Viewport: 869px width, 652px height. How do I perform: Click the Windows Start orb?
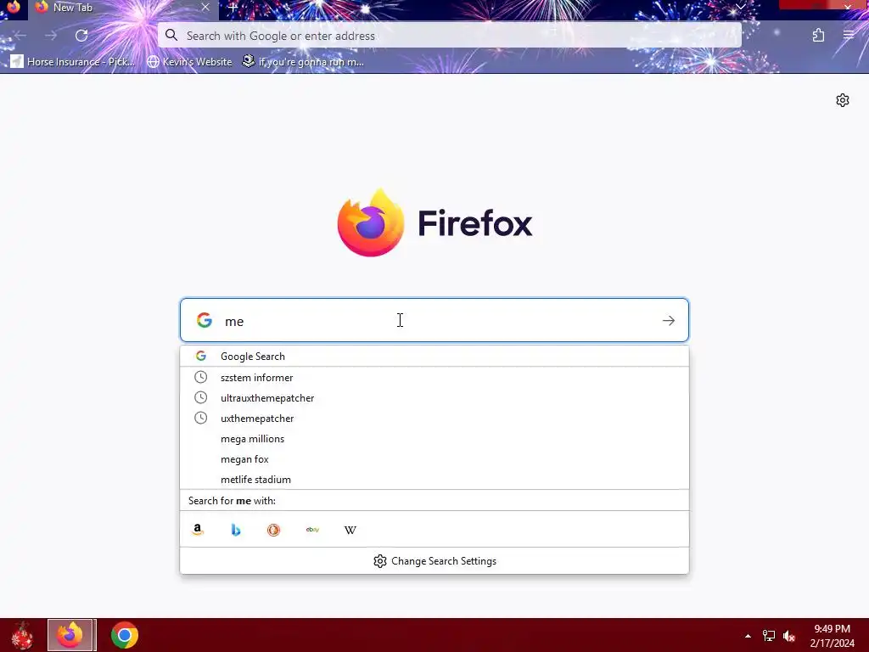point(22,635)
